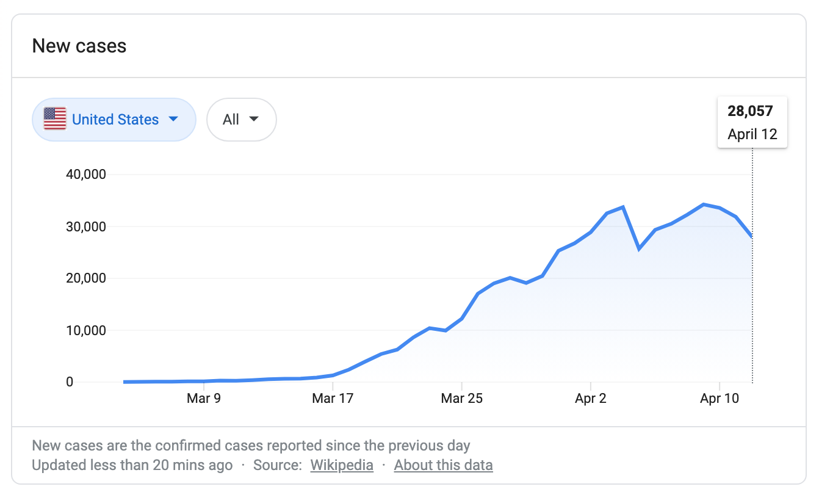This screenshot has height=492, width=819.
Task: Click the sharp dip in the chart line
Action: pyautogui.click(x=639, y=248)
